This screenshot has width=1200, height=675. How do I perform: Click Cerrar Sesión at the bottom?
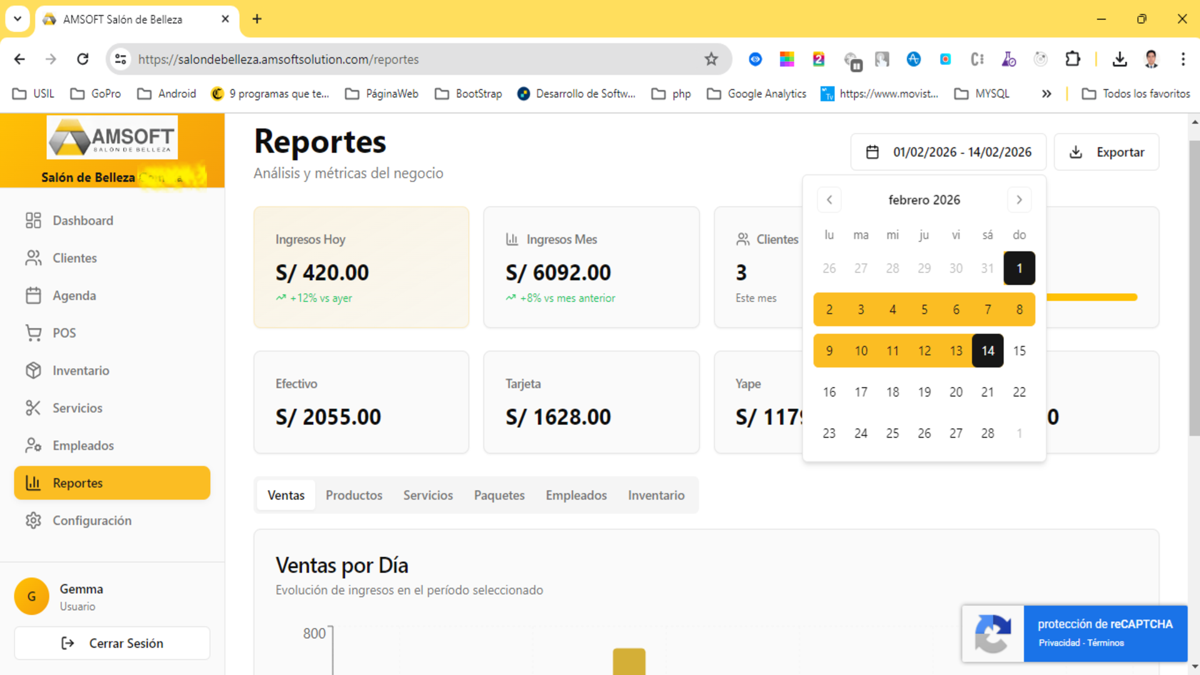pyautogui.click(x=112, y=642)
